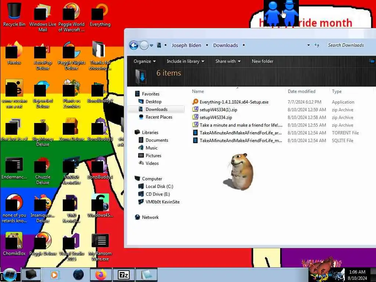Open the Everything desktop shortcut
The width and height of the screenshot is (376, 282).
[100, 14]
